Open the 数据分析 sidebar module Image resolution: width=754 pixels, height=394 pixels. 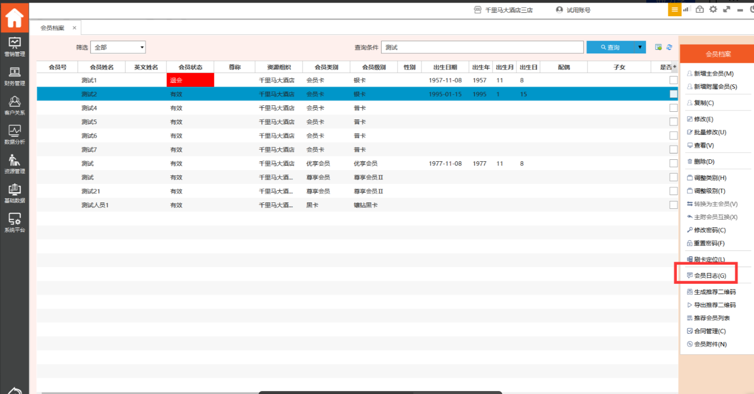point(14,135)
